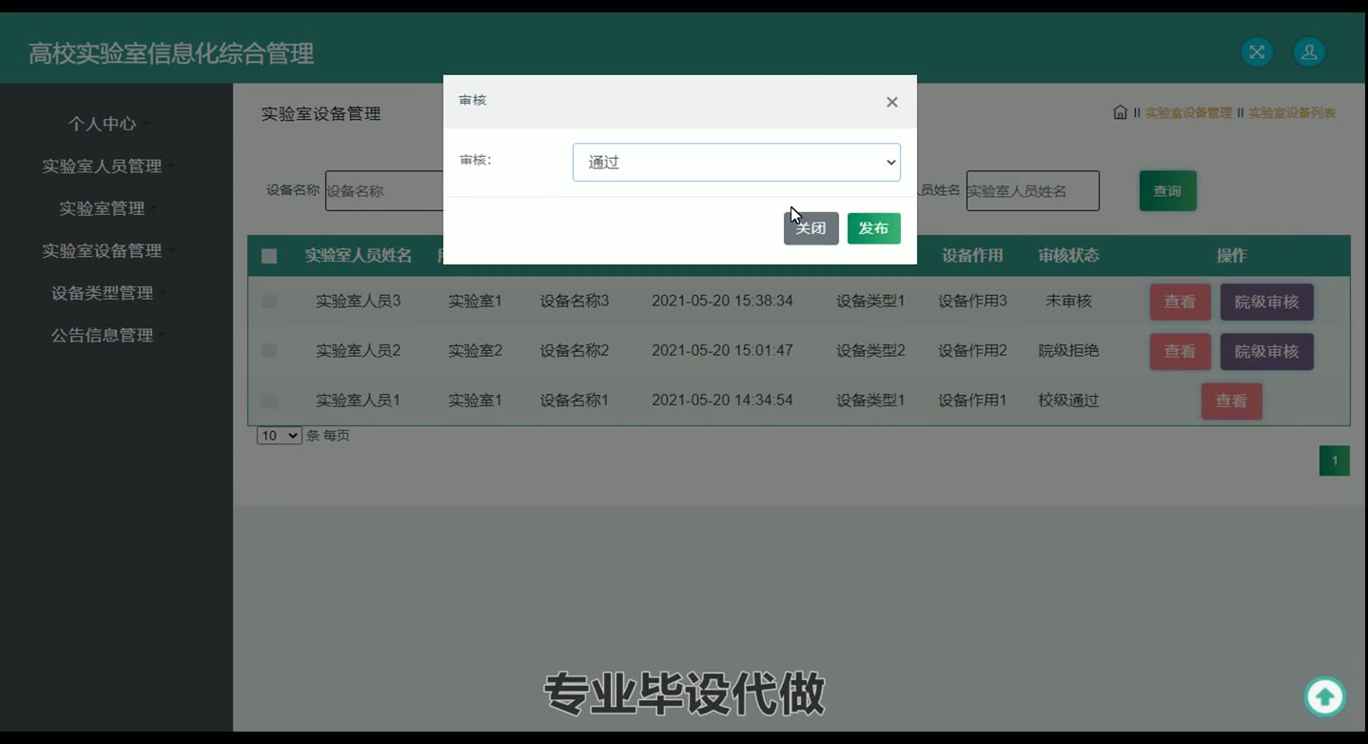Screen dimensions: 1368x744
Task: Click the 关闭 button in the dialog
Action: coord(811,228)
